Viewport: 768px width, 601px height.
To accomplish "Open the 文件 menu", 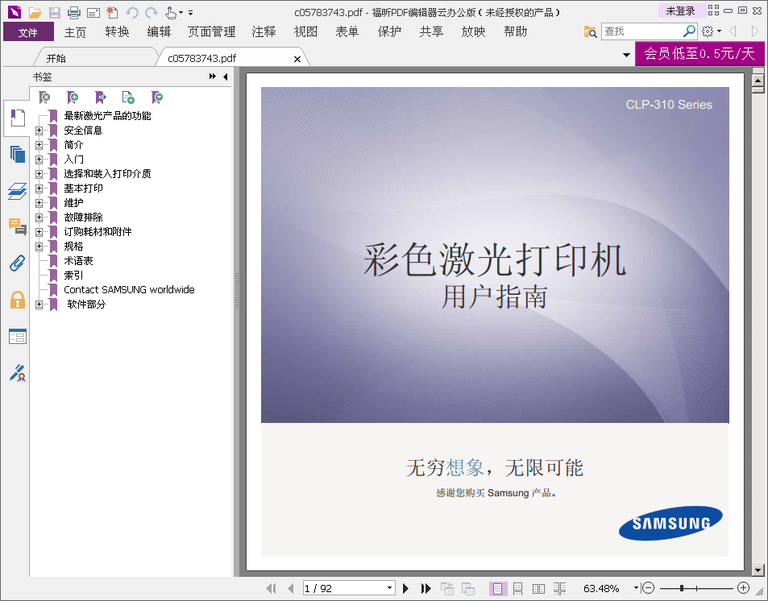I will (x=28, y=32).
